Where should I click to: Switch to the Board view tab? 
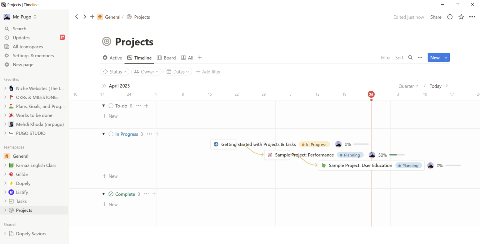coord(166,58)
